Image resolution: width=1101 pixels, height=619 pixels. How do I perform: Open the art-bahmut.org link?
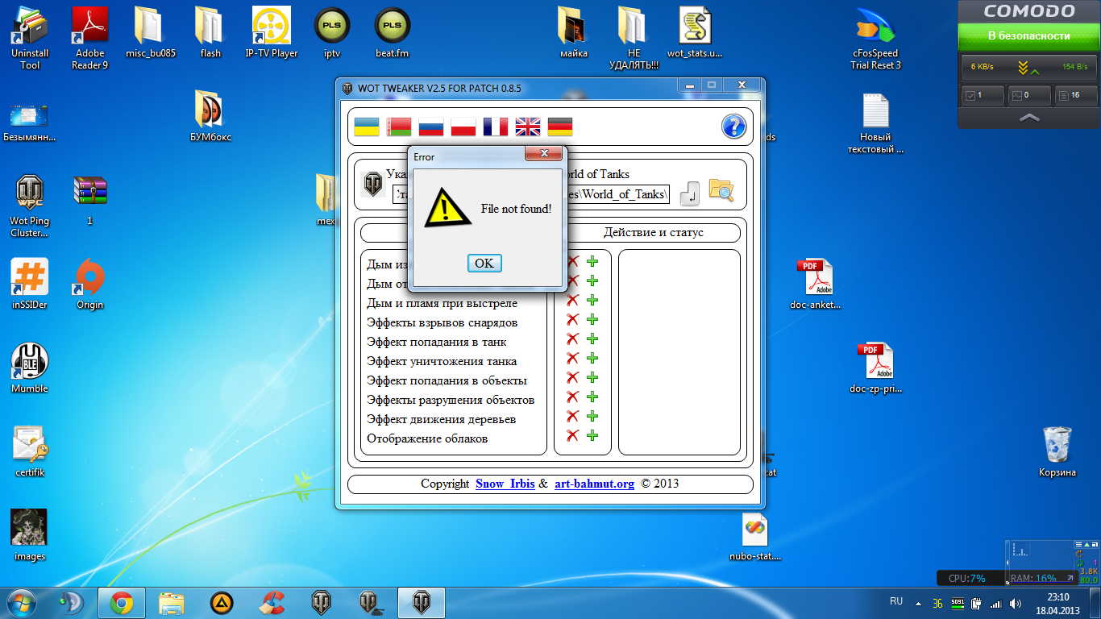(594, 484)
